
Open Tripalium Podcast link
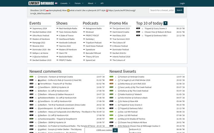(94, 43)
